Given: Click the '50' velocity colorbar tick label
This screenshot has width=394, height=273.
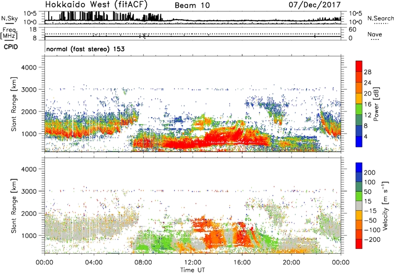Looking at the screenshot, I should tap(367, 192).
